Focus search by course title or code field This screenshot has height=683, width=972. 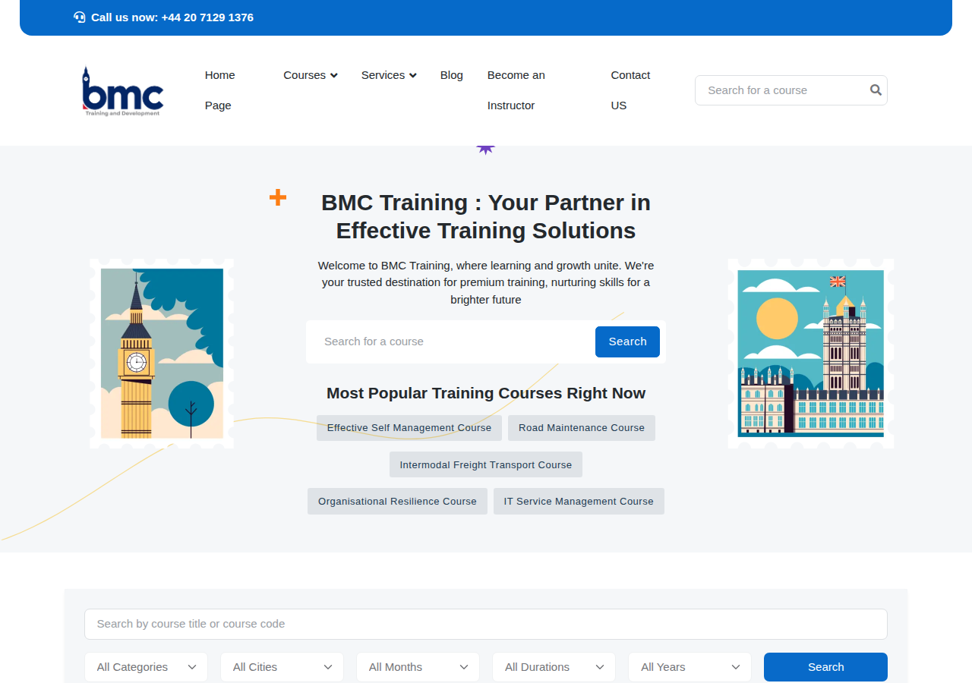point(486,624)
